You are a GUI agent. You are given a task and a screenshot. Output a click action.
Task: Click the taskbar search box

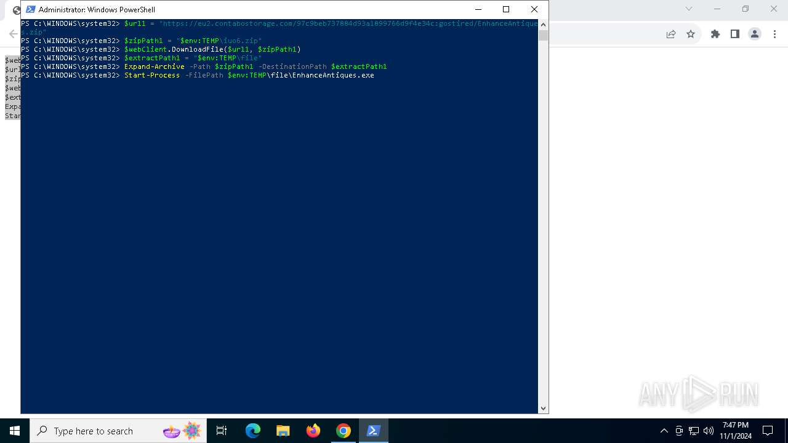[x=118, y=431]
